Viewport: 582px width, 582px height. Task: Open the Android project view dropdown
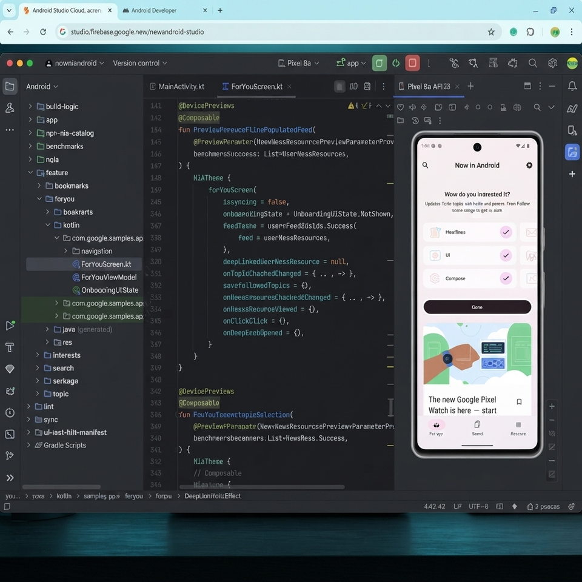point(42,87)
